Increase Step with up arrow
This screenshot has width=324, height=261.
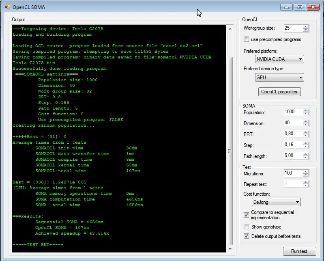click(x=306, y=143)
